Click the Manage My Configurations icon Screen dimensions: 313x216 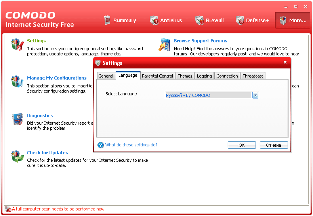[17, 81]
